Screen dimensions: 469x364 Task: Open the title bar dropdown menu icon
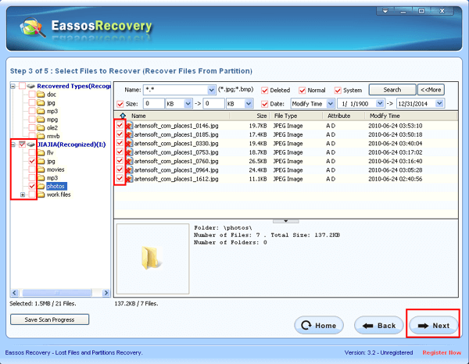385,11
